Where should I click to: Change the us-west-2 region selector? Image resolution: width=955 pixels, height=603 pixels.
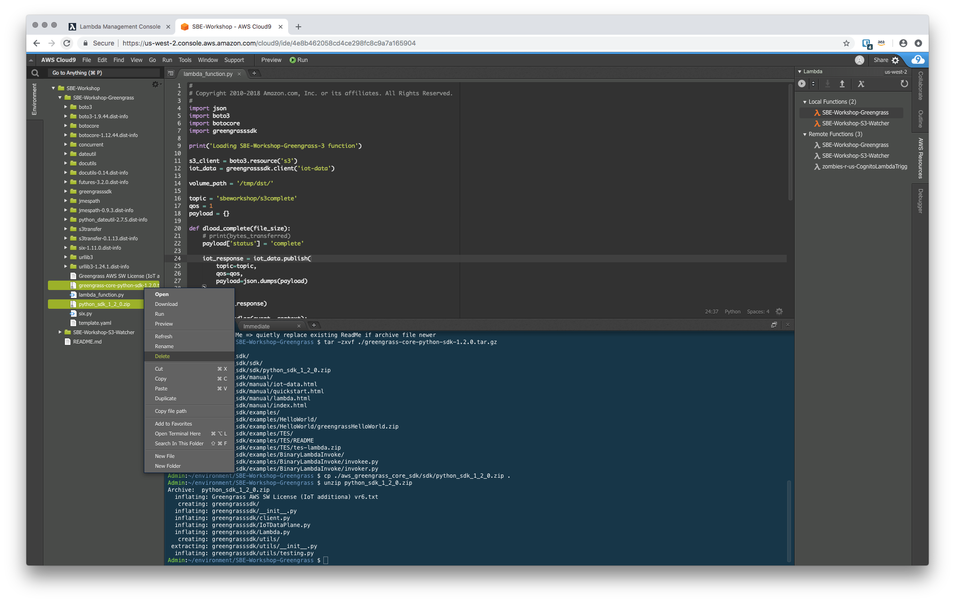(896, 72)
